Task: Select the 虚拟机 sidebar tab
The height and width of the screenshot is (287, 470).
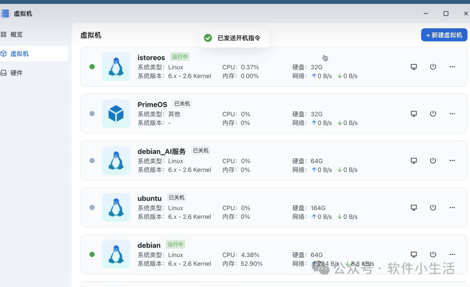Action: pyautogui.click(x=34, y=54)
